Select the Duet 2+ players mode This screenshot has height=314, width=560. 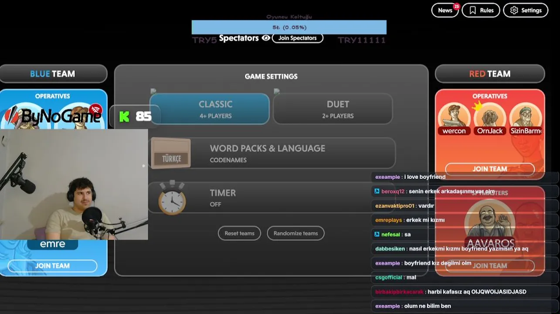click(333, 109)
